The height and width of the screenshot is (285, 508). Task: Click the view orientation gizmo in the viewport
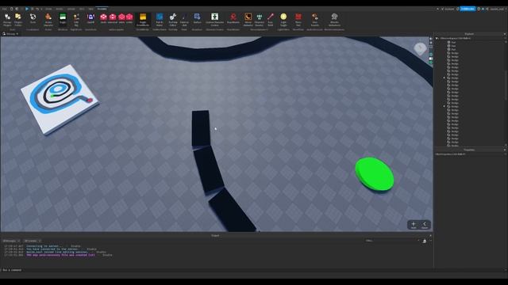pos(420,49)
